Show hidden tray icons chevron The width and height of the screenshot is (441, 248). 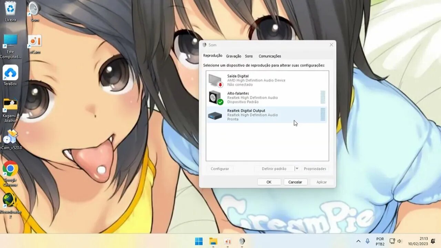pyautogui.click(x=358, y=241)
